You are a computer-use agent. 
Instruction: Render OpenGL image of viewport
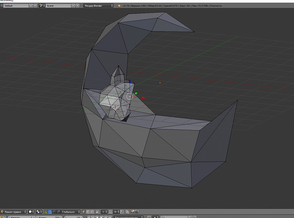pos(133,212)
